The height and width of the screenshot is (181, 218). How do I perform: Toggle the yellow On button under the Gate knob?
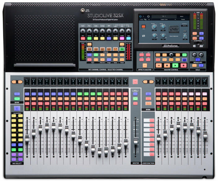tap(96, 38)
